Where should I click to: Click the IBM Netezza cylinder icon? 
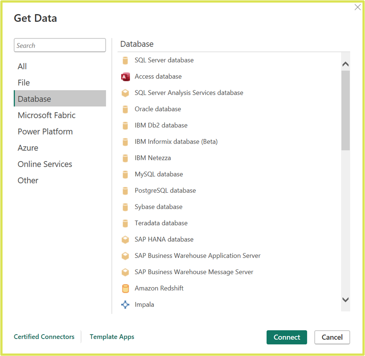pos(125,158)
